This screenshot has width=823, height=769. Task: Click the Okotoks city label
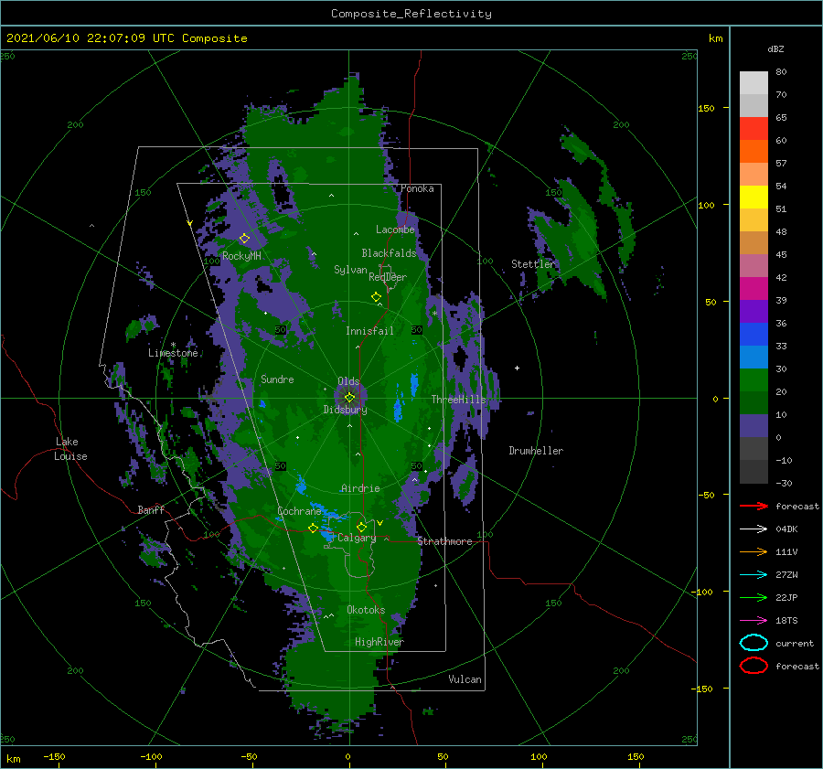(366, 610)
